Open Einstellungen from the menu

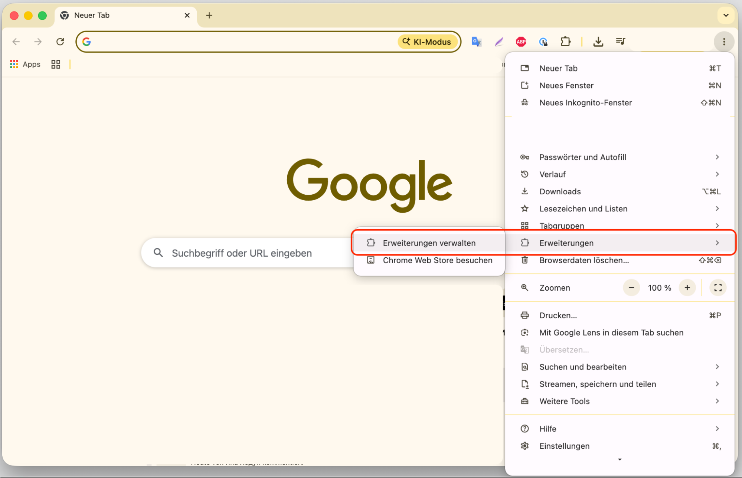coord(620,446)
